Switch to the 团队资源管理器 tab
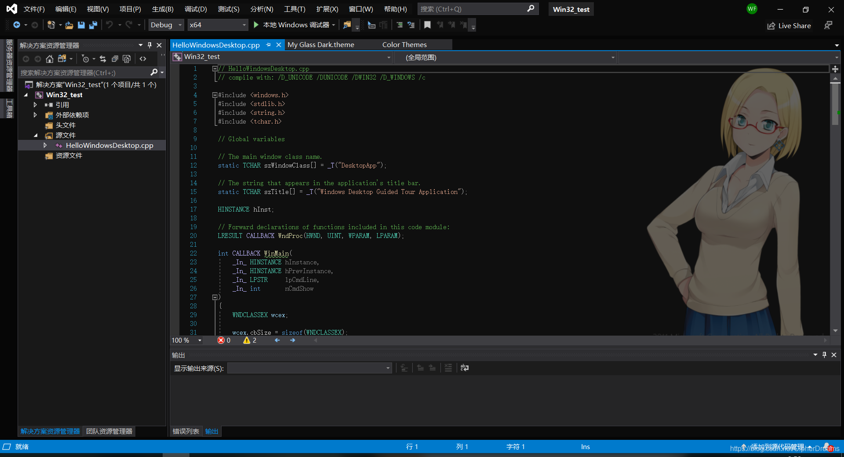The image size is (844, 457). (x=109, y=431)
